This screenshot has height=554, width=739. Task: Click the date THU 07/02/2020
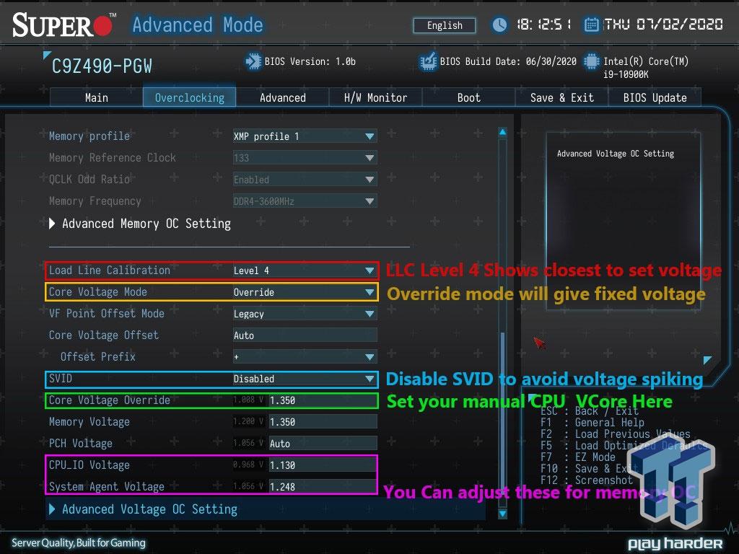[664, 25]
